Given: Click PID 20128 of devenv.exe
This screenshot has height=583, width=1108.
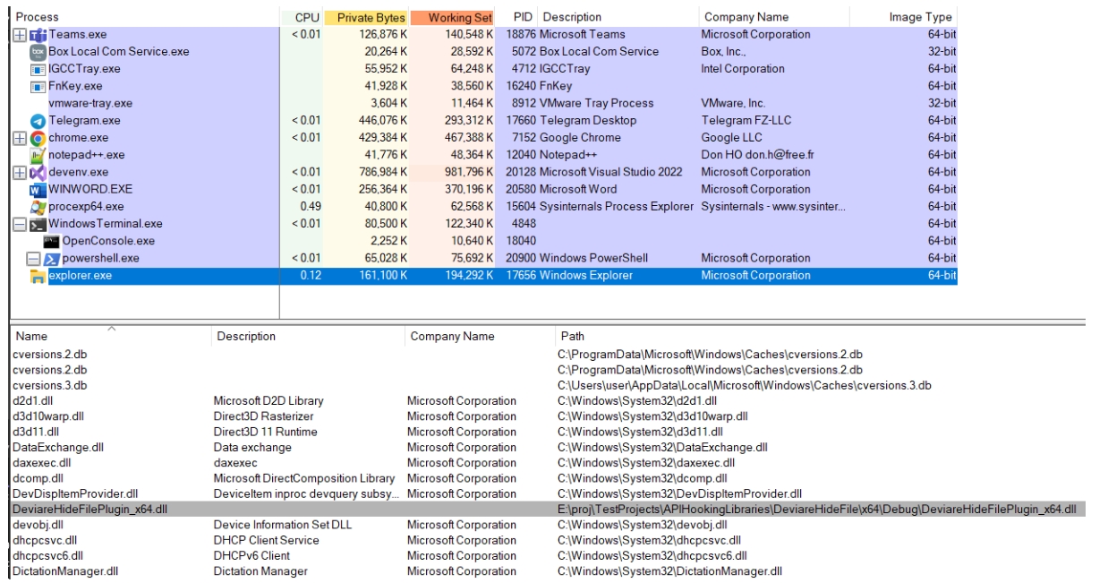Looking at the screenshot, I should pyautogui.click(x=521, y=172).
